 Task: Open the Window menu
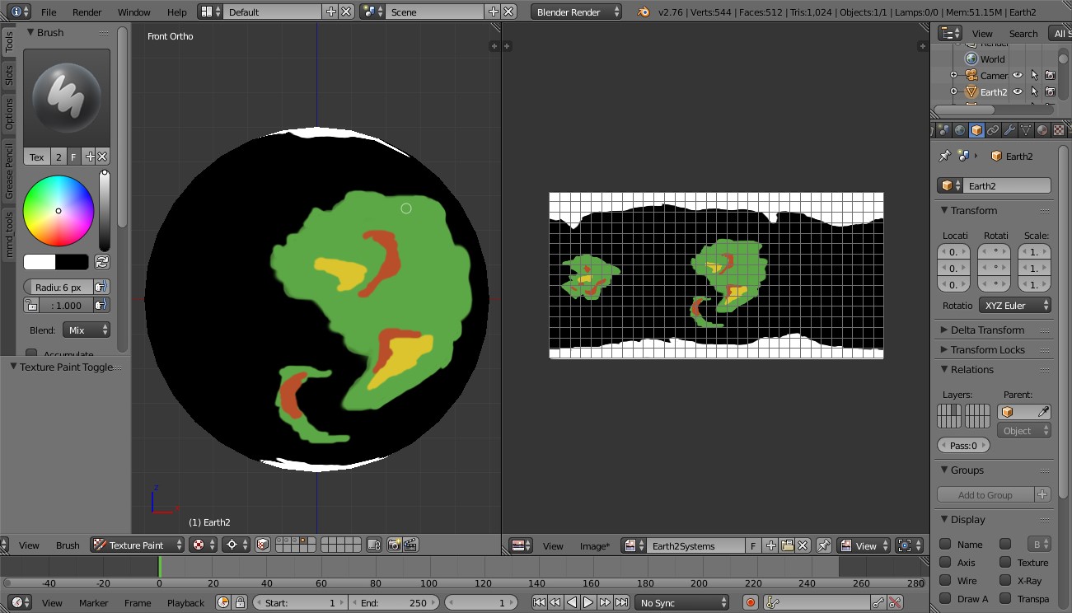134,12
